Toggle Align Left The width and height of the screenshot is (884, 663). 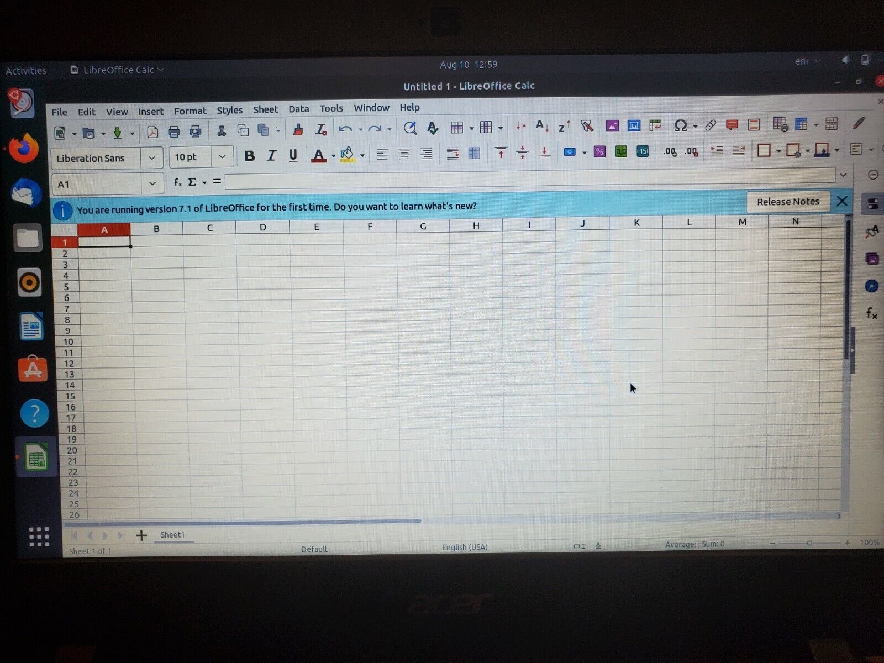click(x=382, y=154)
